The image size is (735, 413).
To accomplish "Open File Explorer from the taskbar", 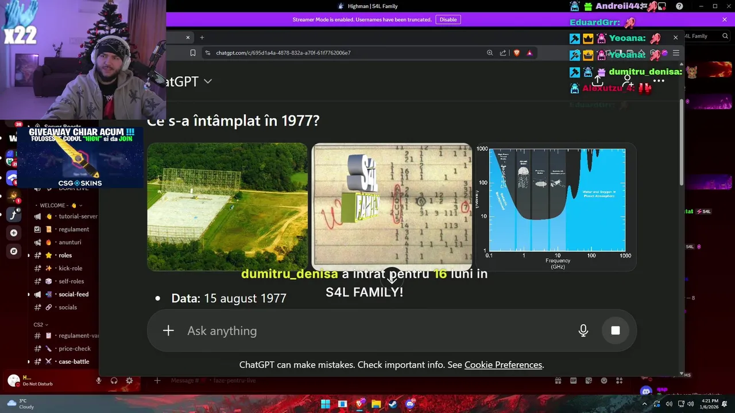I will [376, 404].
